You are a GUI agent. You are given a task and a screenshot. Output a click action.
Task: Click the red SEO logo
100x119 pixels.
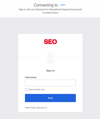(51, 42)
